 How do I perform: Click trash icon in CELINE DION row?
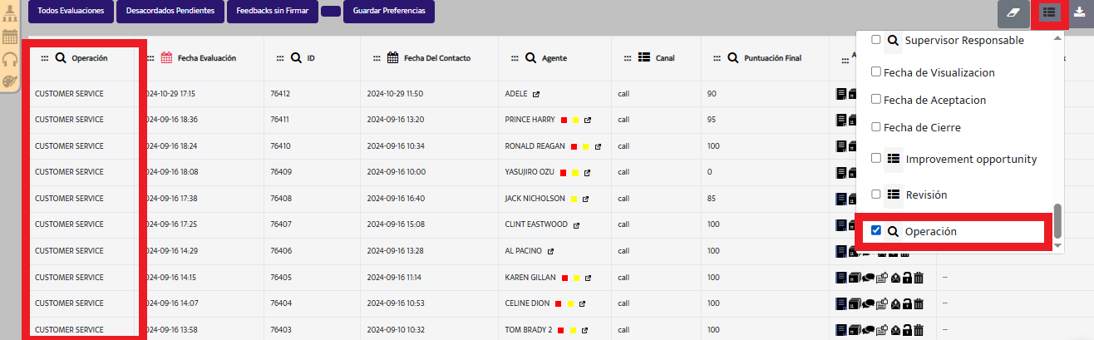pos(919,303)
